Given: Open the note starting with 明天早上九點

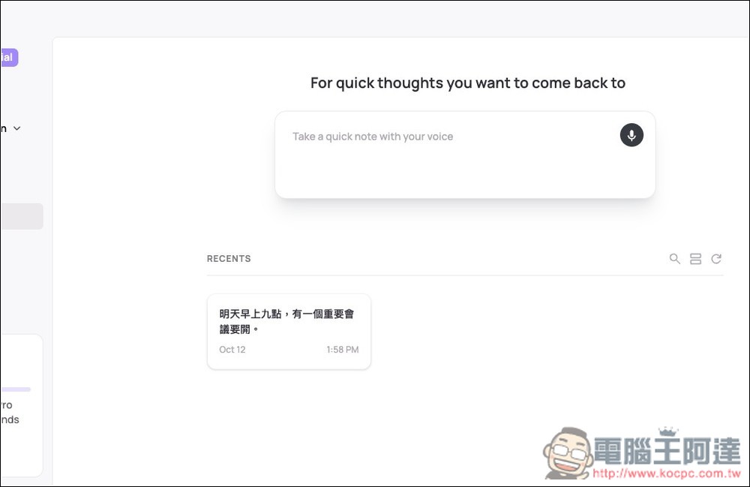Looking at the screenshot, I should tap(286, 321).
